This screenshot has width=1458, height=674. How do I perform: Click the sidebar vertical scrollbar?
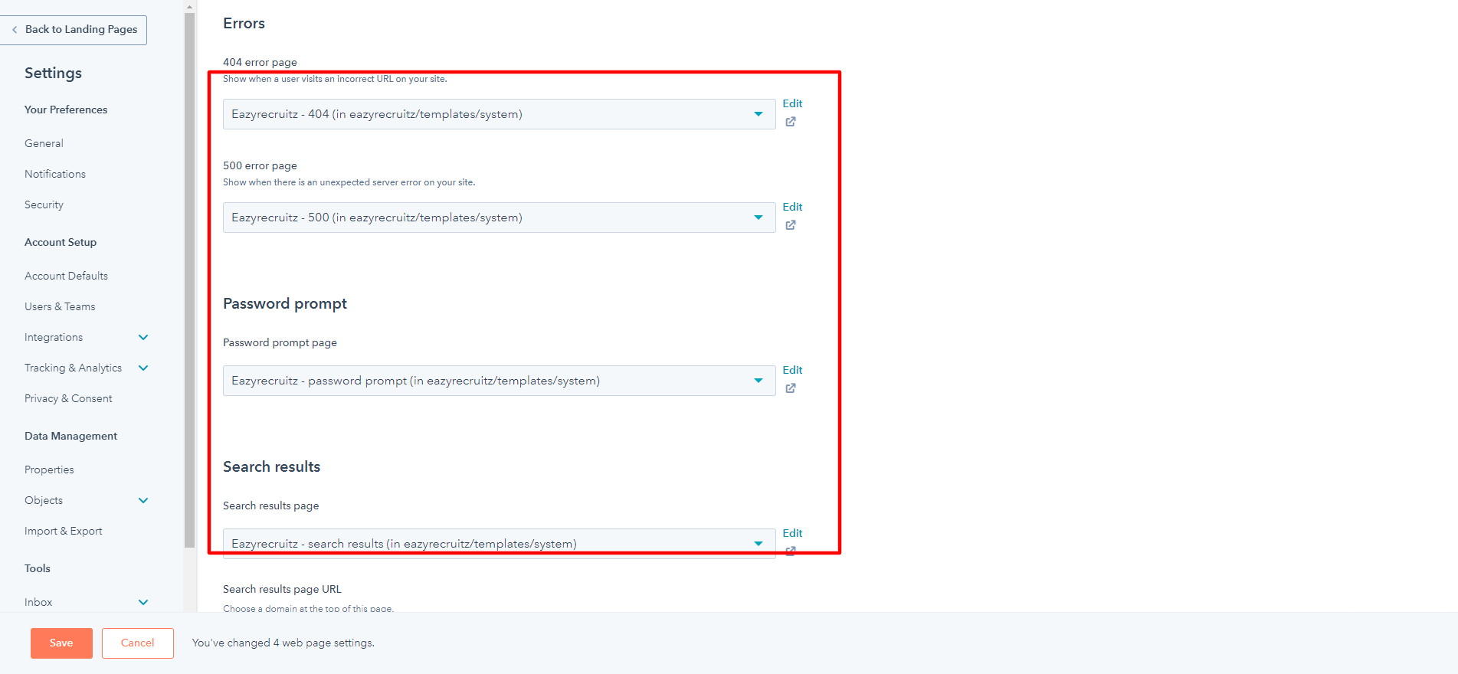point(189,276)
